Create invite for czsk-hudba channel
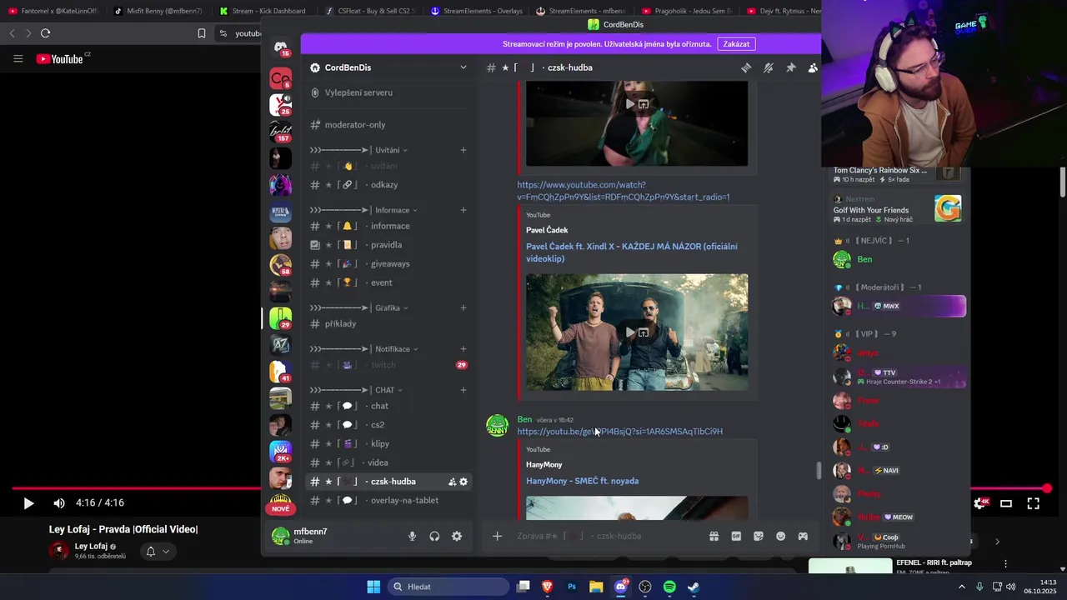Image resolution: width=1067 pixels, height=600 pixels. (x=452, y=482)
